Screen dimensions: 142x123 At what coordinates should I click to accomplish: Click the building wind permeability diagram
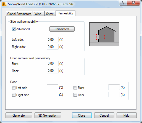(x=104, y=34)
